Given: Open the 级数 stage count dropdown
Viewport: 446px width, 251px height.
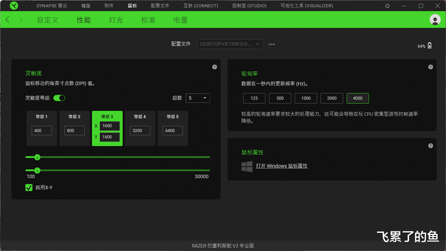Looking at the screenshot, I should click(198, 98).
